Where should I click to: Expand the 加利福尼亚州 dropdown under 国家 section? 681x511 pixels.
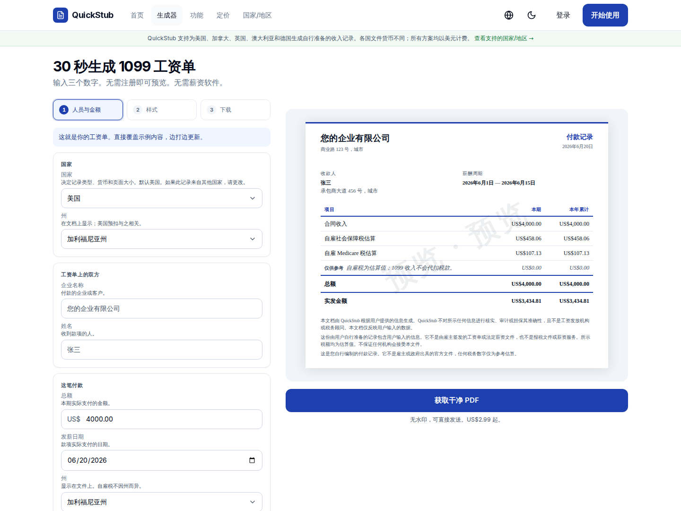click(x=162, y=239)
